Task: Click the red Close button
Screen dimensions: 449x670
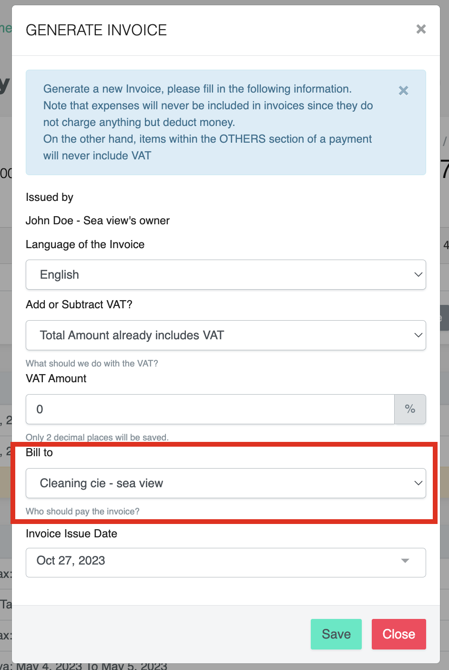Action: point(398,634)
